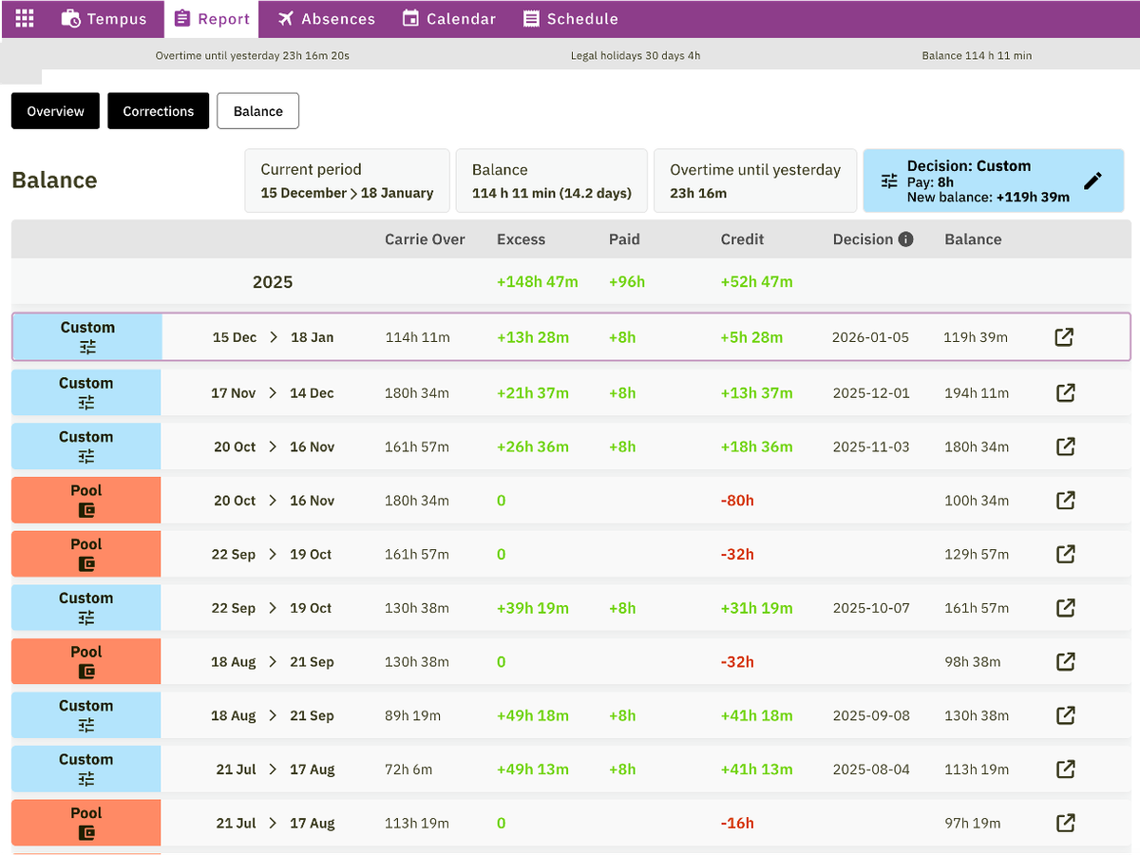Click the 2025 year summary row
Screen dimensions: 1140x855
point(571,282)
